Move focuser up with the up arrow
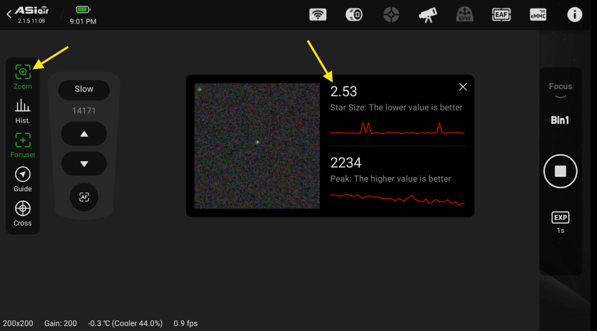The image size is (597, 331). (x=84, y=134)
